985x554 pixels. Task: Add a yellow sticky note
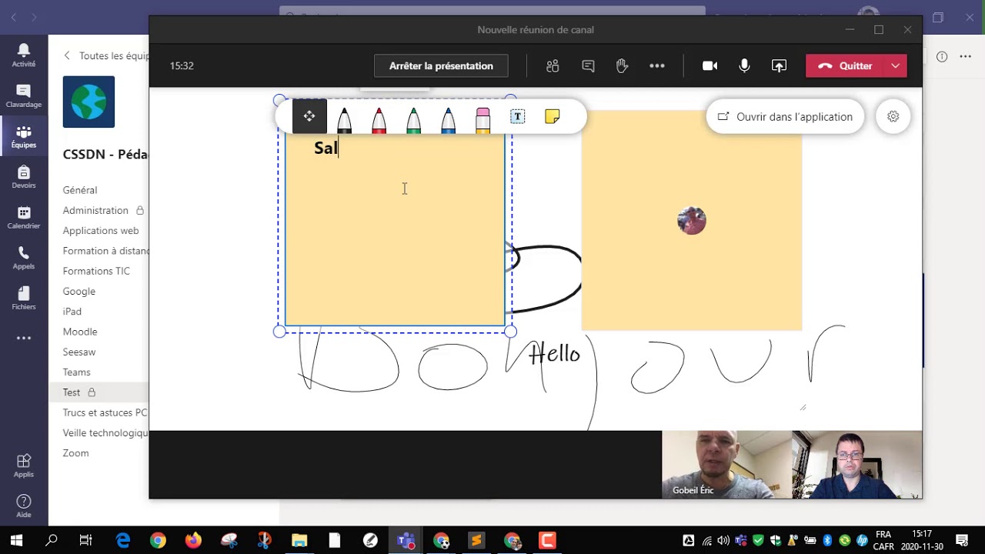coord(552,116)
